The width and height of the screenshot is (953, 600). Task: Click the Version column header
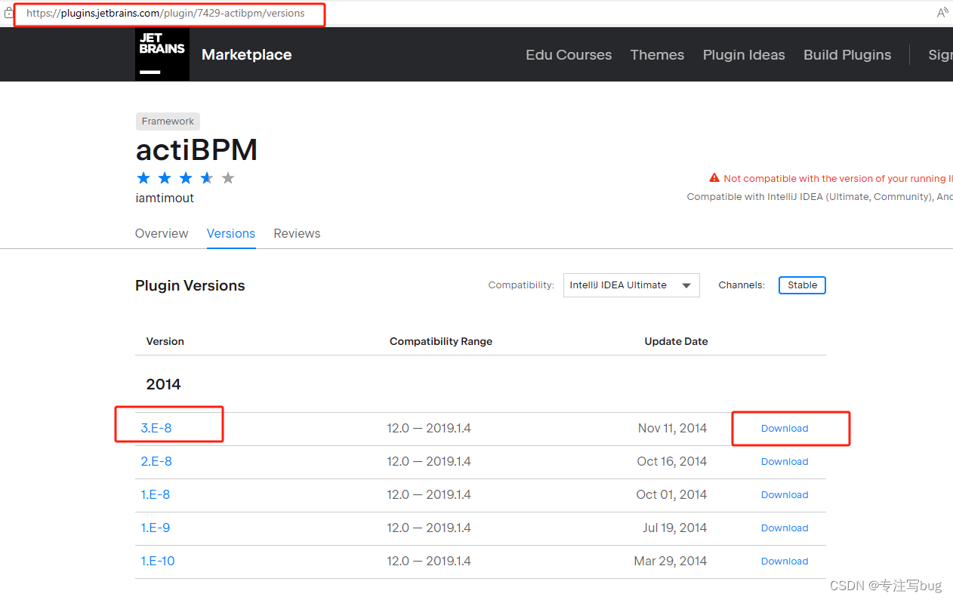(165, 341)
